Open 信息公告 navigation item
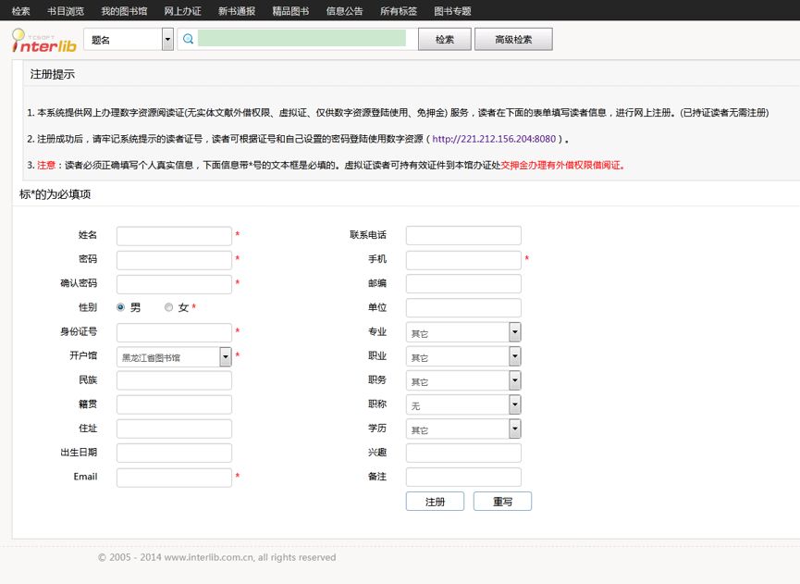 [344, 11]
